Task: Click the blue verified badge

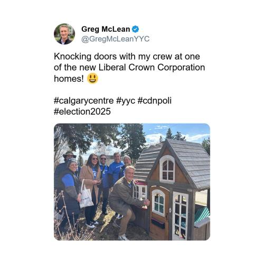Action: click(x=135, y=29)
